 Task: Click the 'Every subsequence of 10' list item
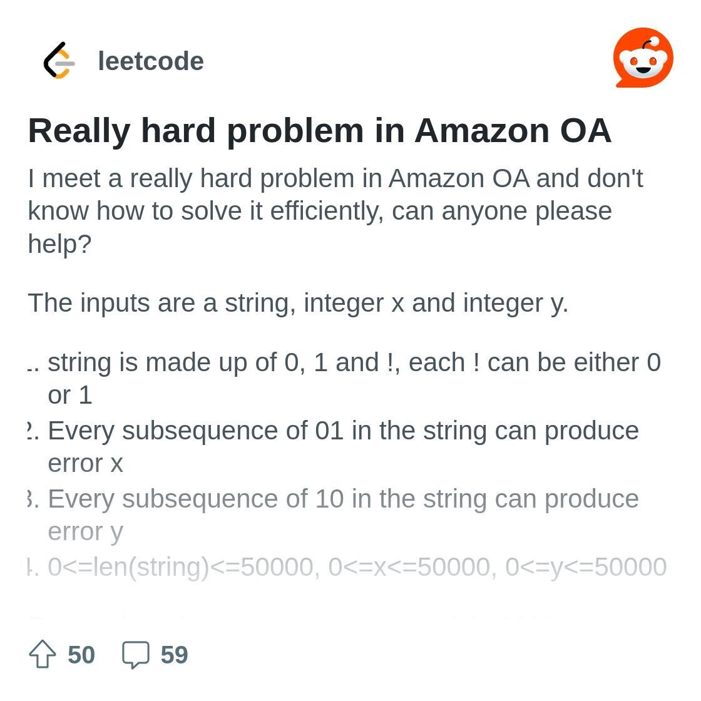point(333,514)
